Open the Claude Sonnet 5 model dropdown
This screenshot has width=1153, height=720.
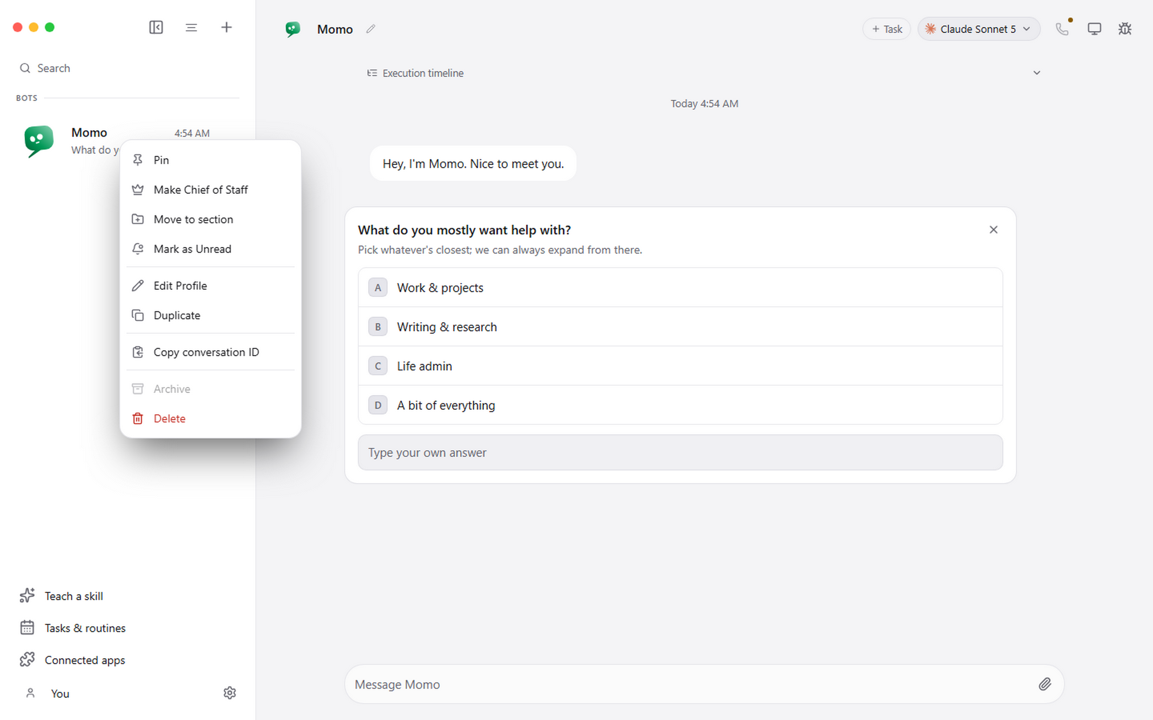978,29
